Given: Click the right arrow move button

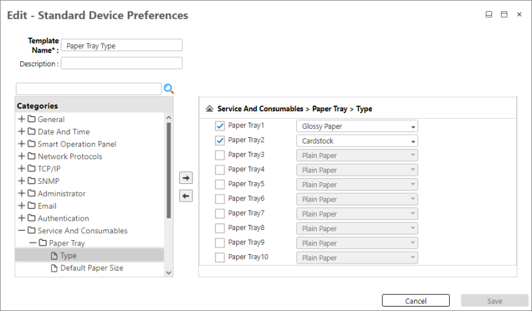Looking at the screenshot, I should click(186, 178).
